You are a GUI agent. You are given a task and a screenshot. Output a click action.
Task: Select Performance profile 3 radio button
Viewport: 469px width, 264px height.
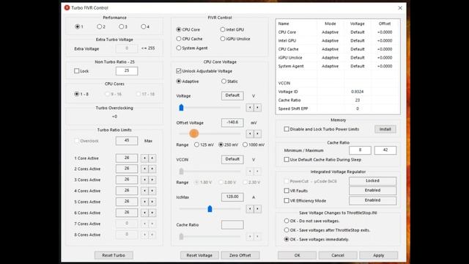point(121,26)
